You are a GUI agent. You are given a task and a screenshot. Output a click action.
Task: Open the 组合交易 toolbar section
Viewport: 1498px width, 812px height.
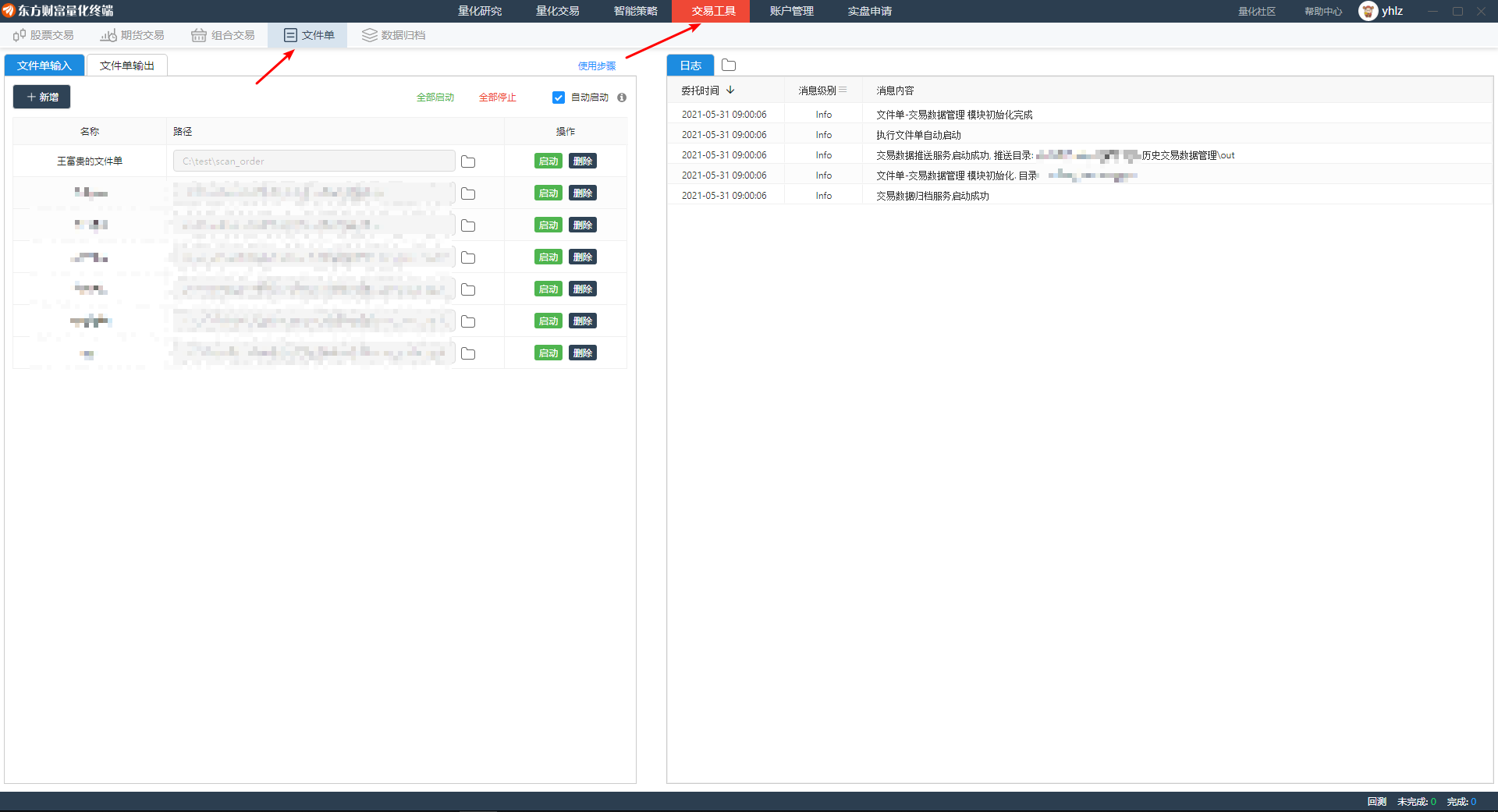223,35
